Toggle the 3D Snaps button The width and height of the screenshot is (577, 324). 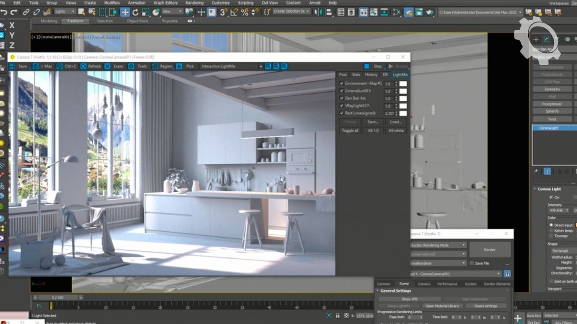coord(224,12)
